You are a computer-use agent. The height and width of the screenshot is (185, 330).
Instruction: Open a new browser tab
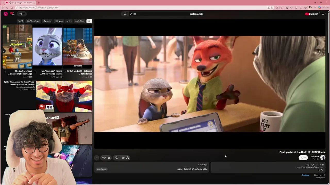click(x=38, y=3)
